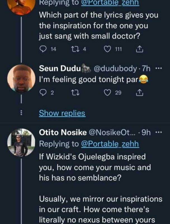Screen dimensions: 170x224
Task: Reply to Seun Dudu's tweet
Action: coord(43,93)
